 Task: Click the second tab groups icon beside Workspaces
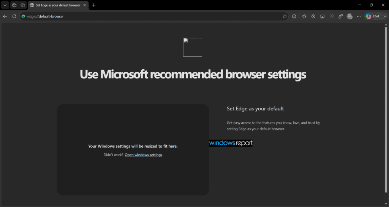pyautogui.click(x=23, y=5)
